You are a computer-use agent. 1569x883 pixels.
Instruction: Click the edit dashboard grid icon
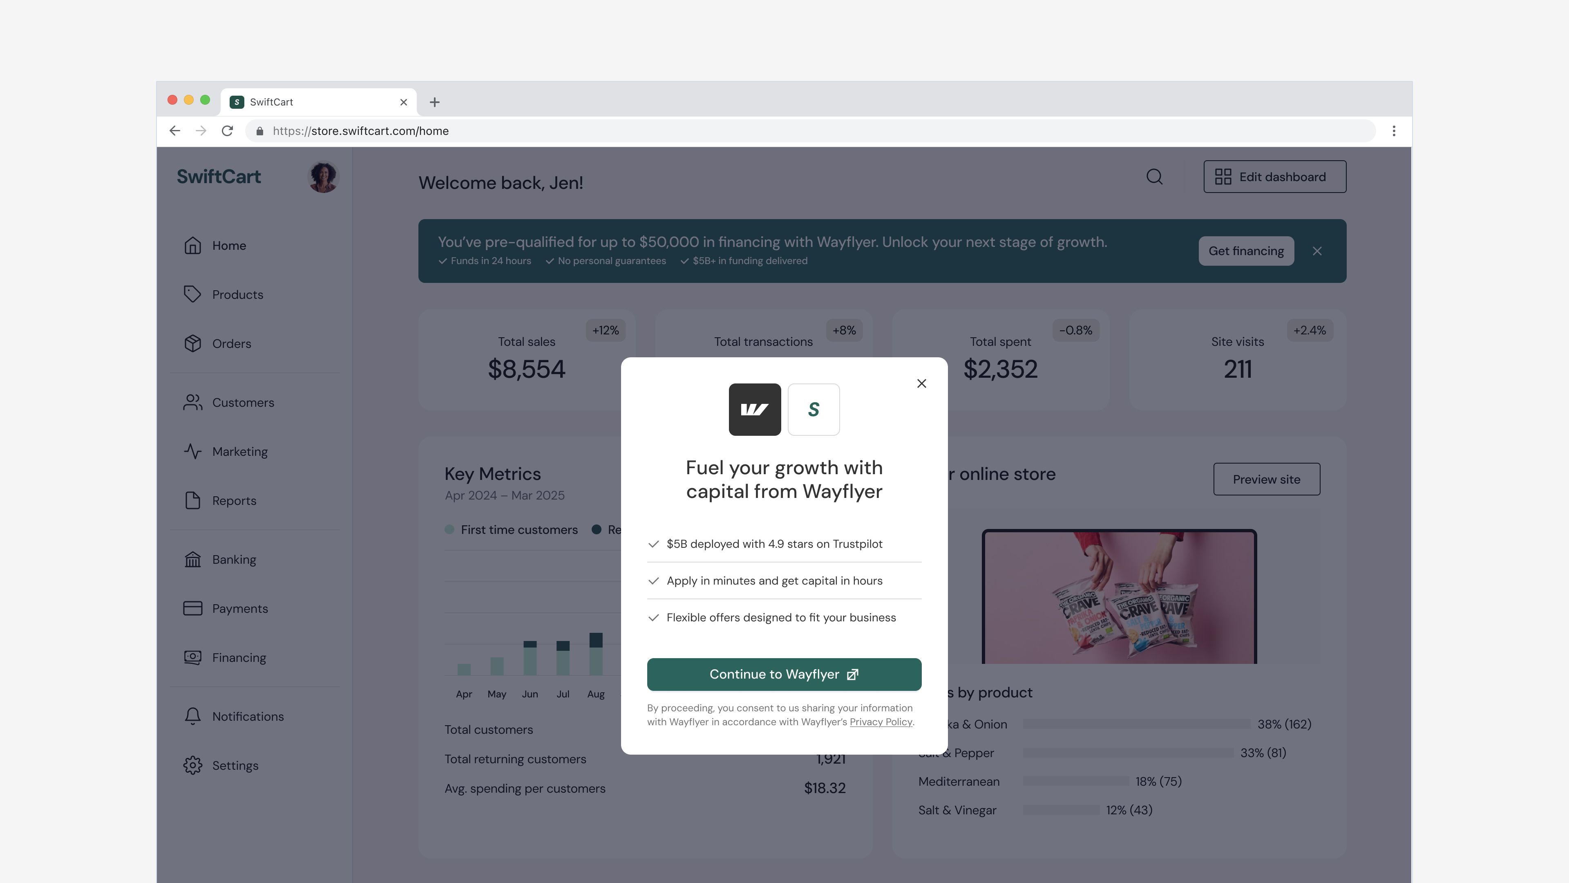[x=1223, y=177]
